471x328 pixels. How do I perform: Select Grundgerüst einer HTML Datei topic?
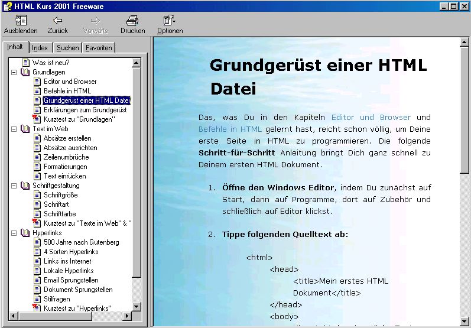pyautogui.click(x=87, y=100)
